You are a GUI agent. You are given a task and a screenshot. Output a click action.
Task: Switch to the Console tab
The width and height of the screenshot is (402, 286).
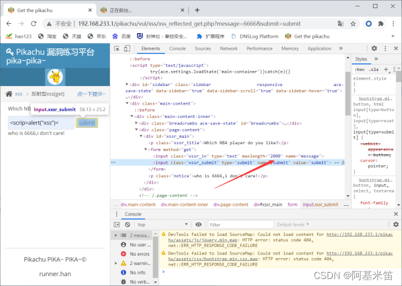click(177, 48)
